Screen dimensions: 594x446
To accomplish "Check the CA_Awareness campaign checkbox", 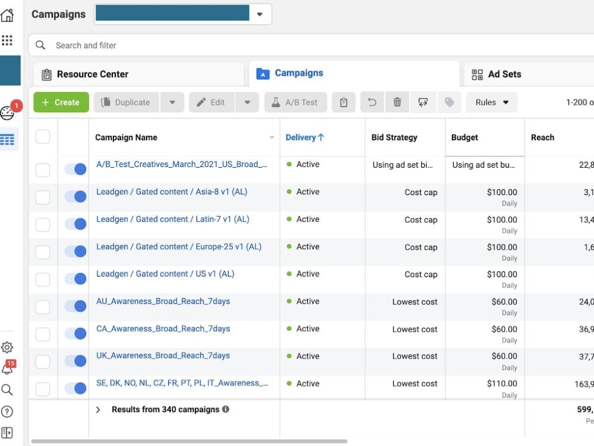I will 43,334.
